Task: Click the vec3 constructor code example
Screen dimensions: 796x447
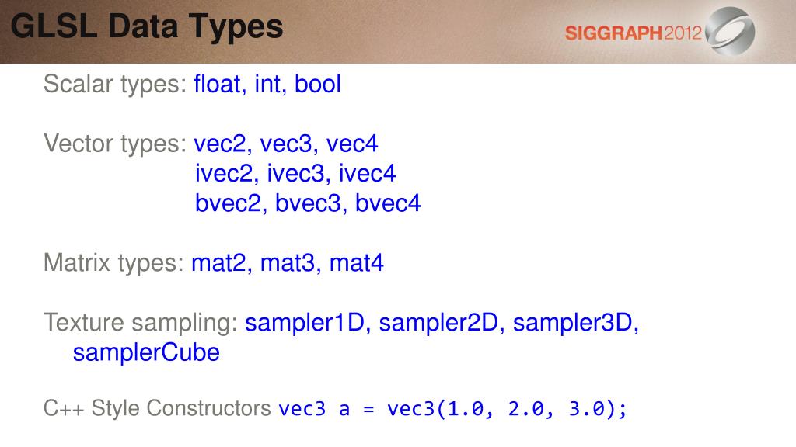Action: pyautogui.click(x=453, y=408)
